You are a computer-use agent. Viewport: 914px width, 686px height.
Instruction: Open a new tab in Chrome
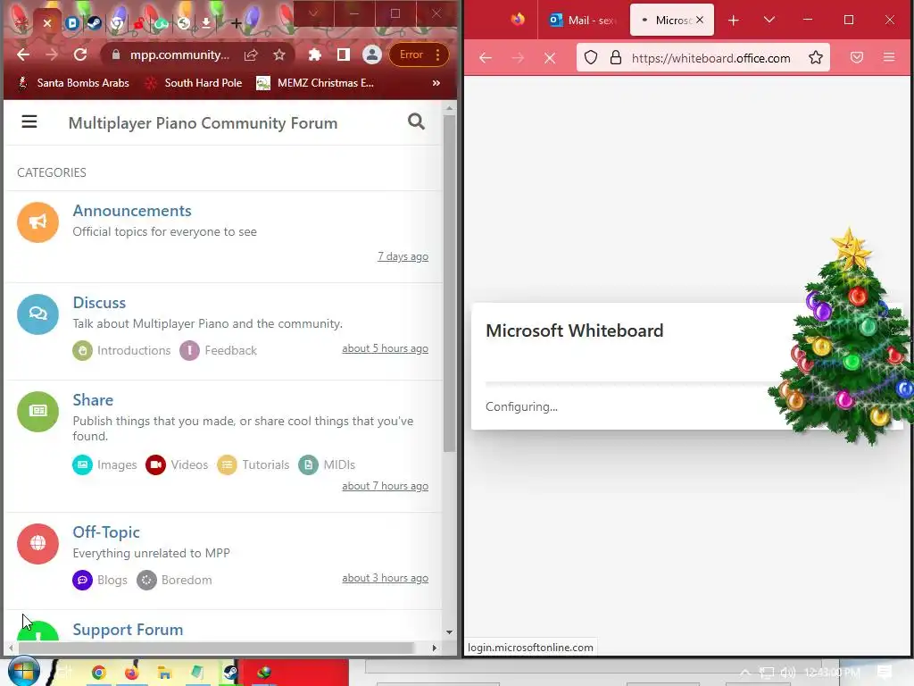[x=236, y=23]
